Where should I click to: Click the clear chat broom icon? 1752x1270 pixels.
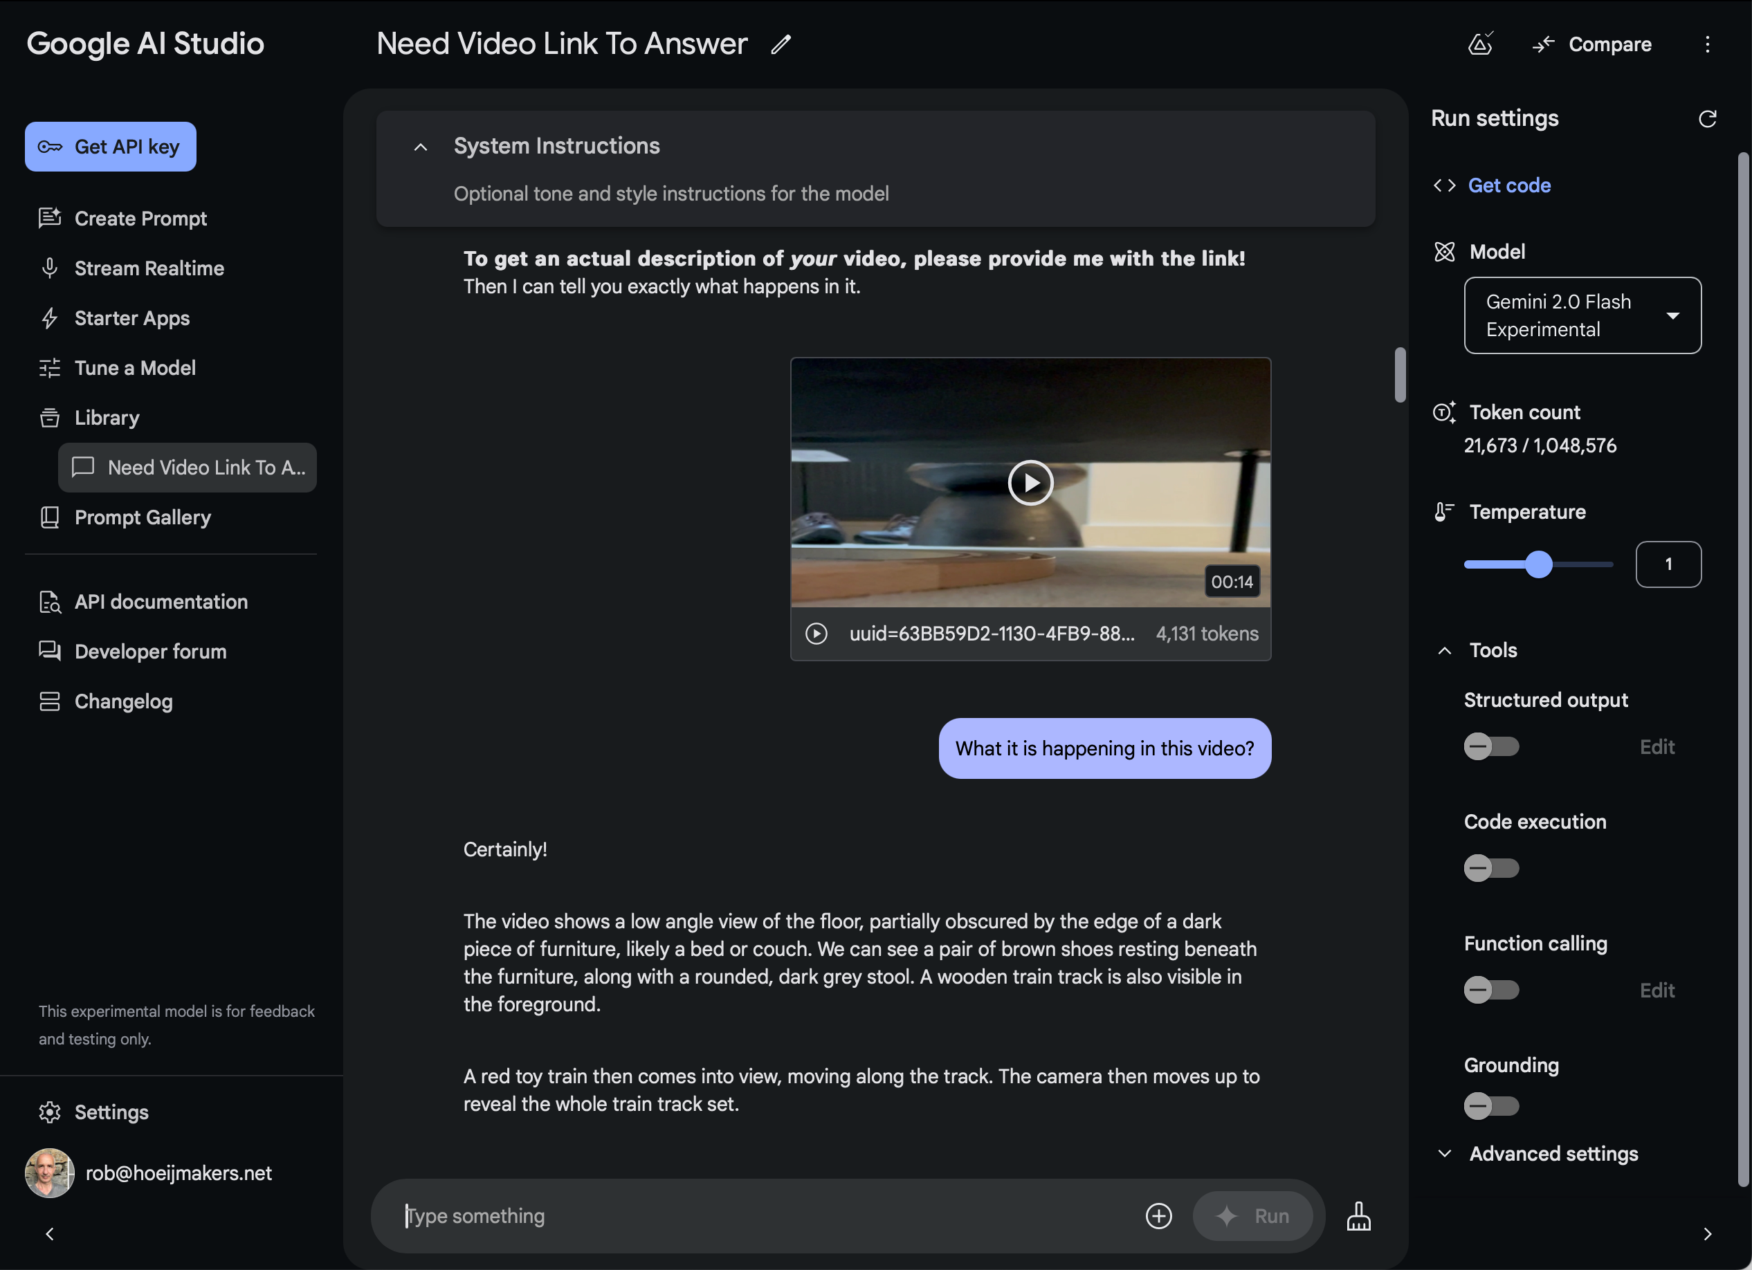point(1359,1216)
